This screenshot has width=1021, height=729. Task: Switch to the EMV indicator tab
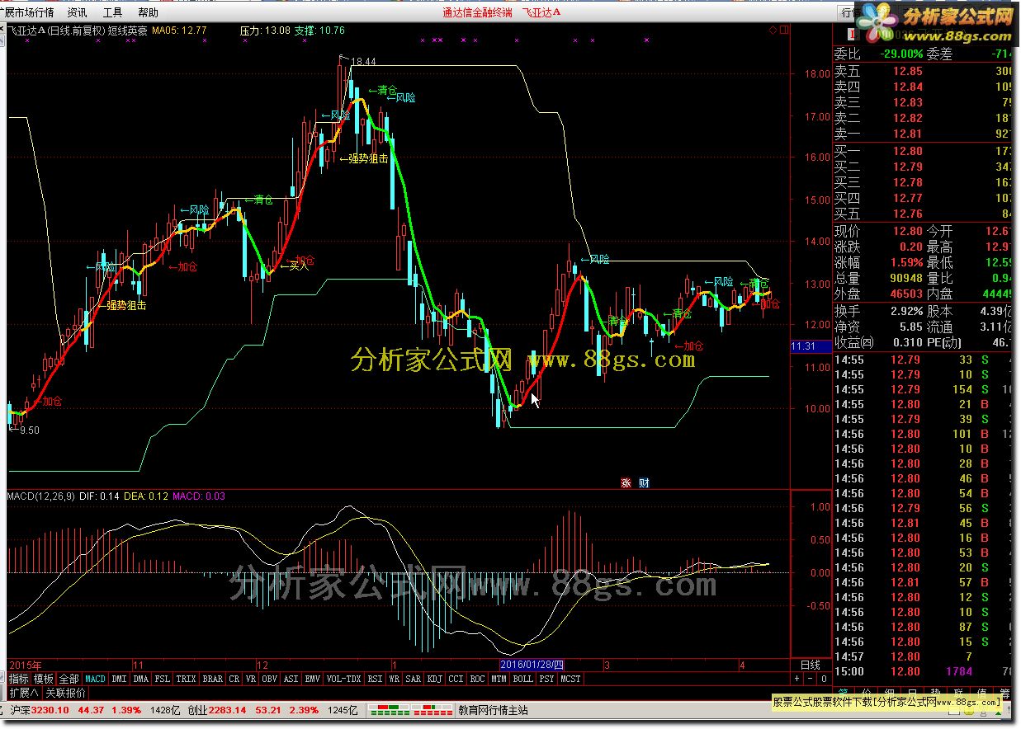(312, 679)
